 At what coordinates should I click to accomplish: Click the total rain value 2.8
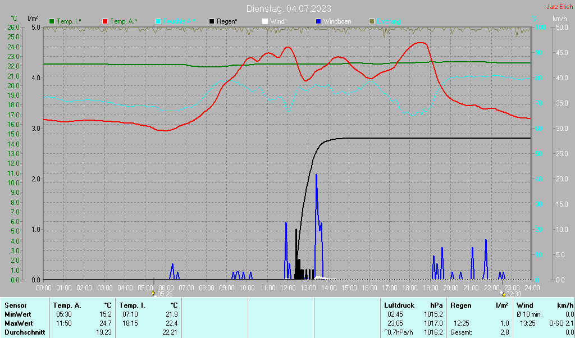pos(505,332)
